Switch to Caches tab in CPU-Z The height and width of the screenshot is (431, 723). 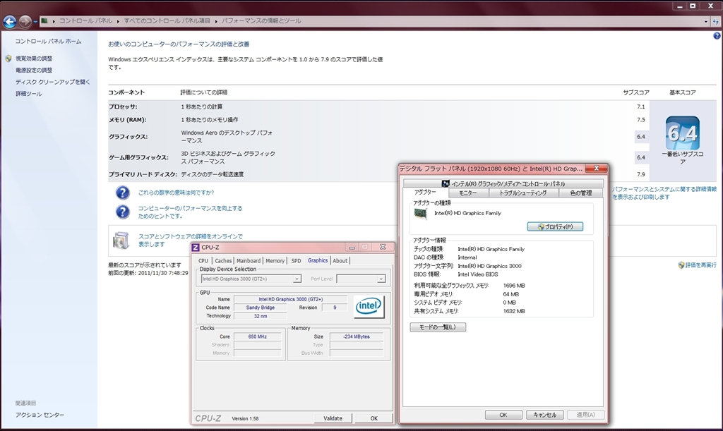click(x=223, y=260)
